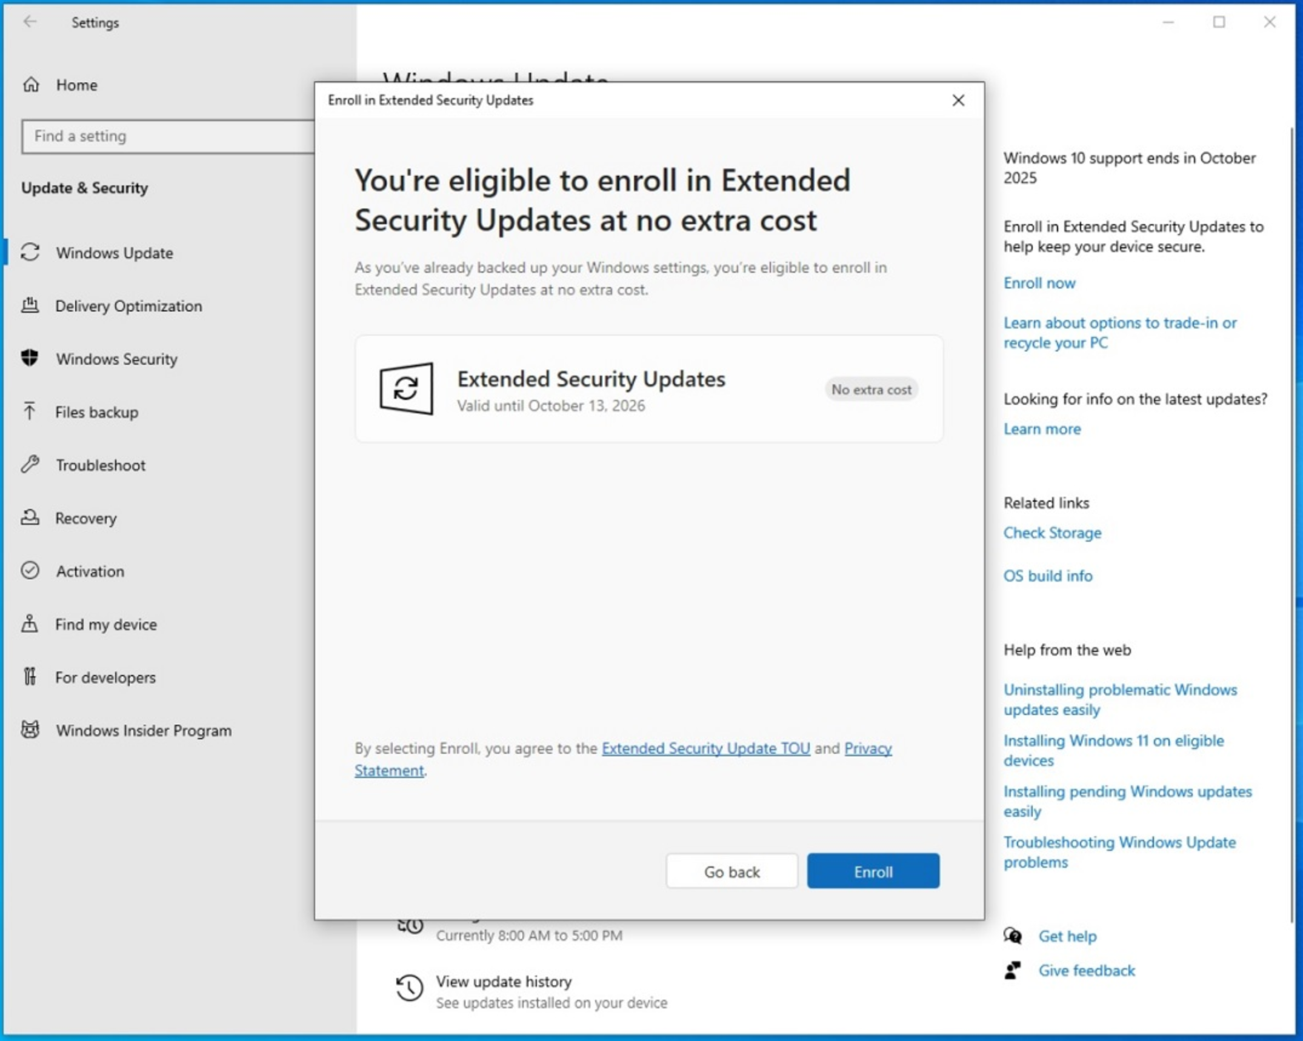Click the For developers icon

point(30,676)
